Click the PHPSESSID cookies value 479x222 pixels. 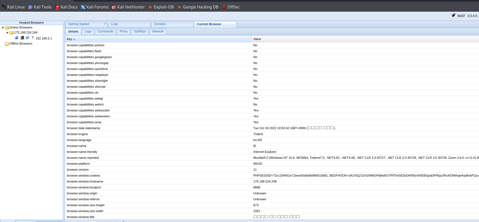[x=366, y=175]
